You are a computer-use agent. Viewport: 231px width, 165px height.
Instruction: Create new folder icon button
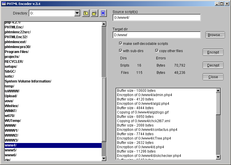(94, 13)
